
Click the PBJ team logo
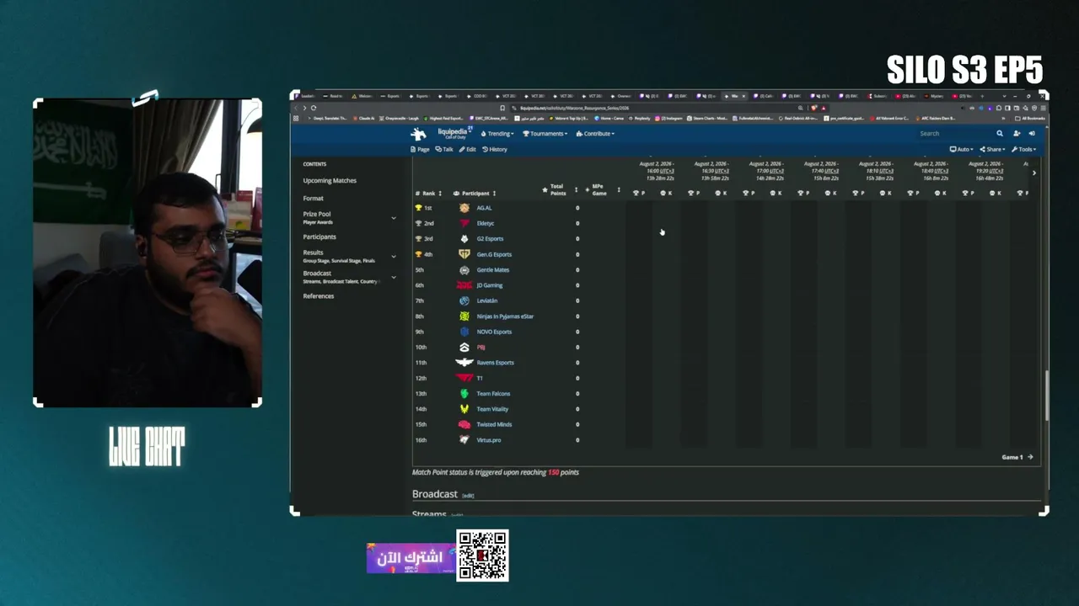tap(464, 347)
